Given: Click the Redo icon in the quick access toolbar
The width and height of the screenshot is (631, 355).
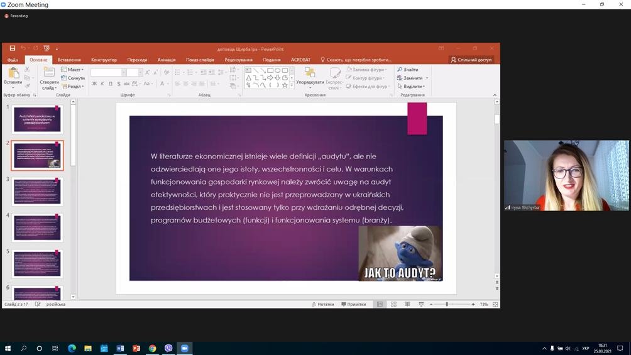Looking at the screenshot, I should 35,48.
